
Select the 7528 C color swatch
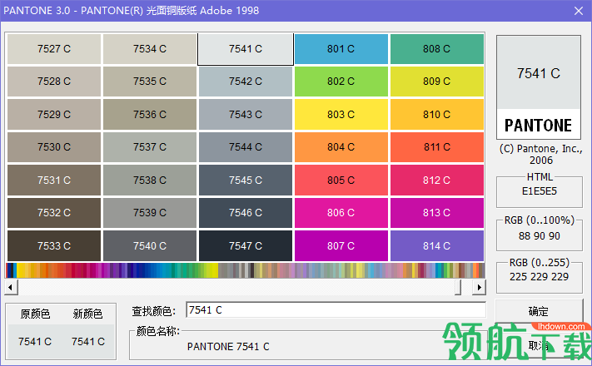tap(54, 82)
